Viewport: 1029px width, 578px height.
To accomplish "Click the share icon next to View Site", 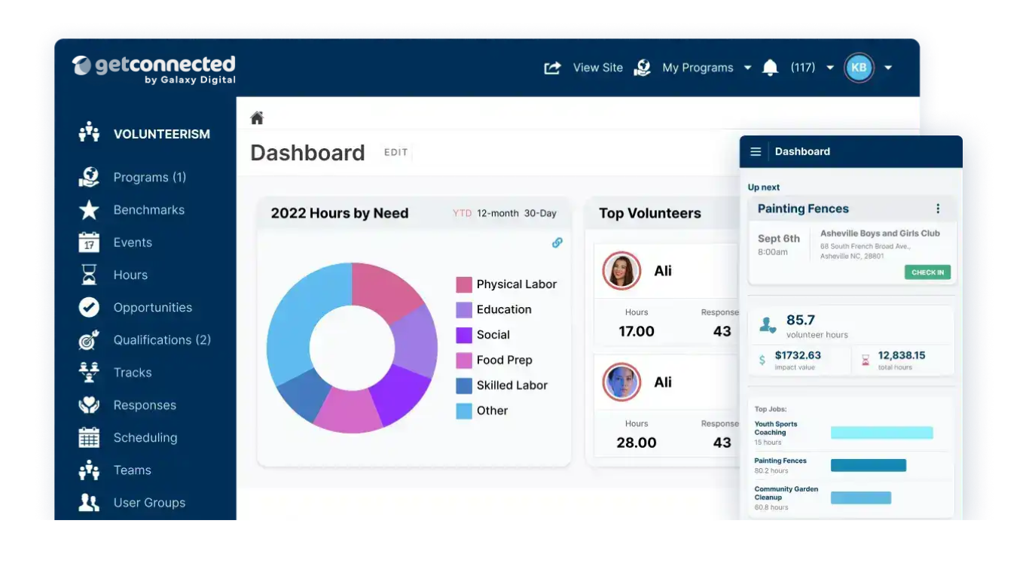I will coord(552,68).
